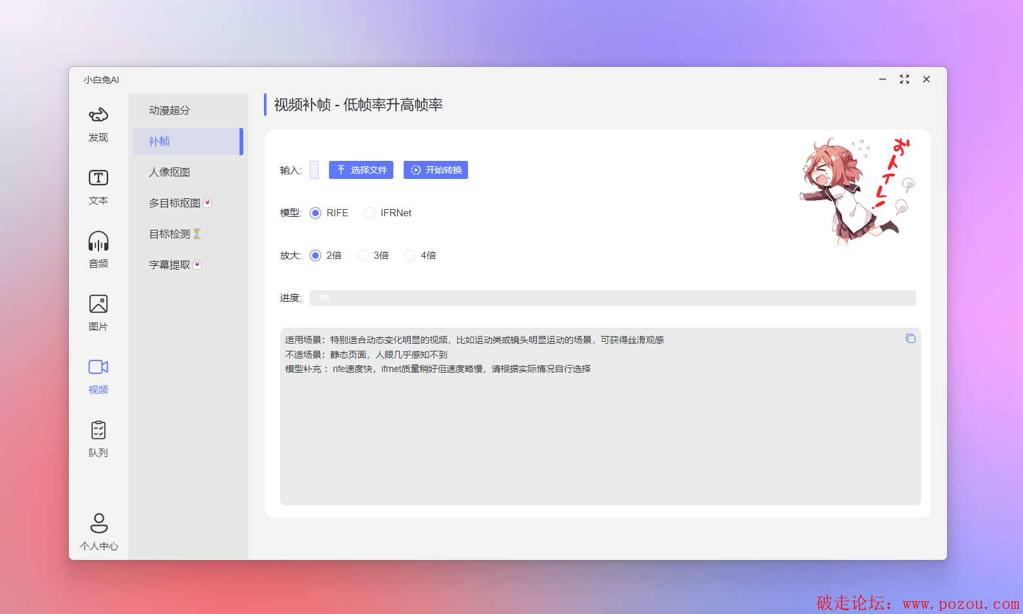The width and height of the screenshot is (1023, 614).
Task: Click the 选择文件 button
Action: pyautogui.click(x=361, y=170)
